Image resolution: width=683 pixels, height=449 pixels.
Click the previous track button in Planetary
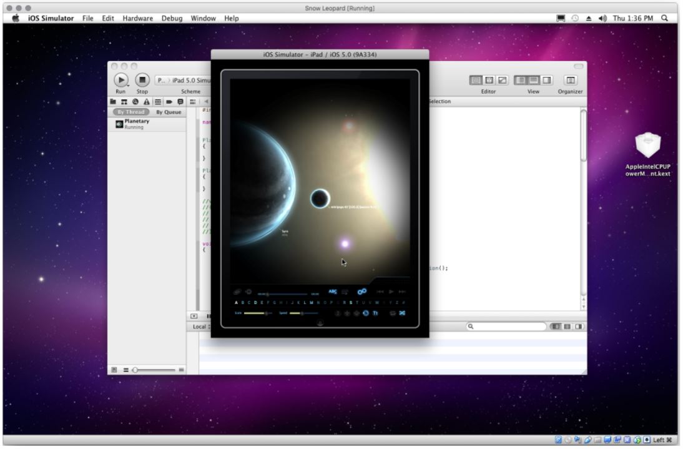(x=380, y=292)
